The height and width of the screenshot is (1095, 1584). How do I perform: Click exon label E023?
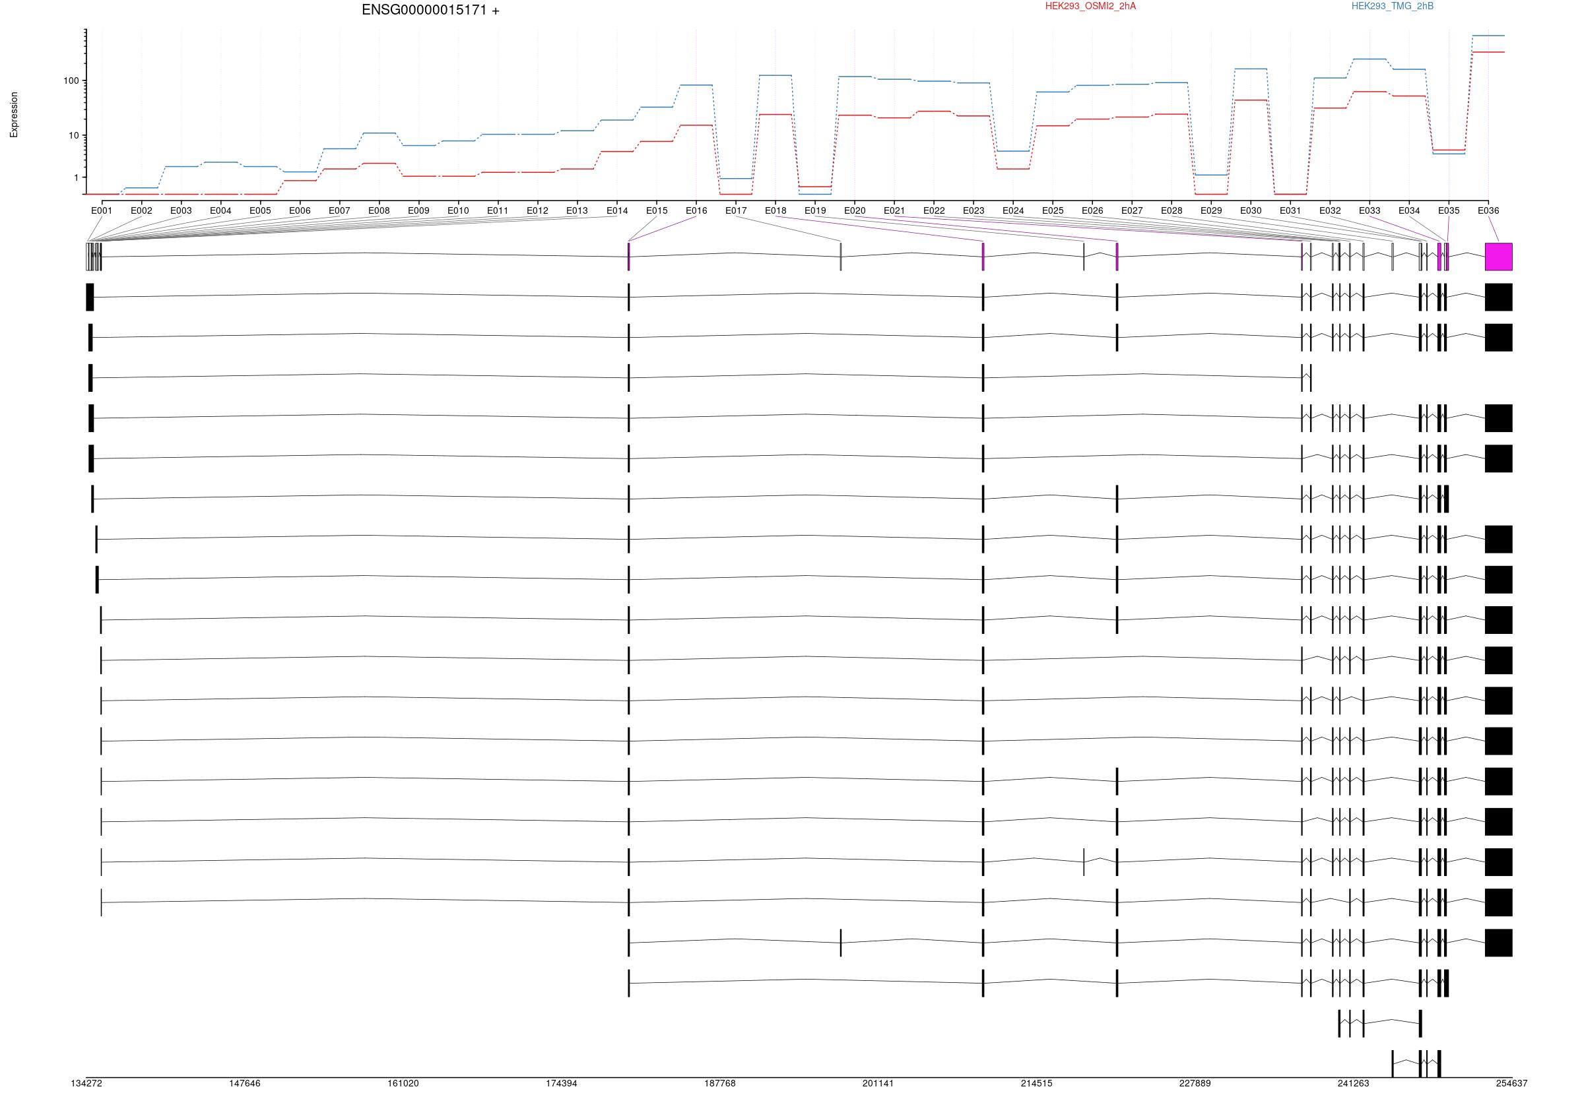tap(973, 210)
